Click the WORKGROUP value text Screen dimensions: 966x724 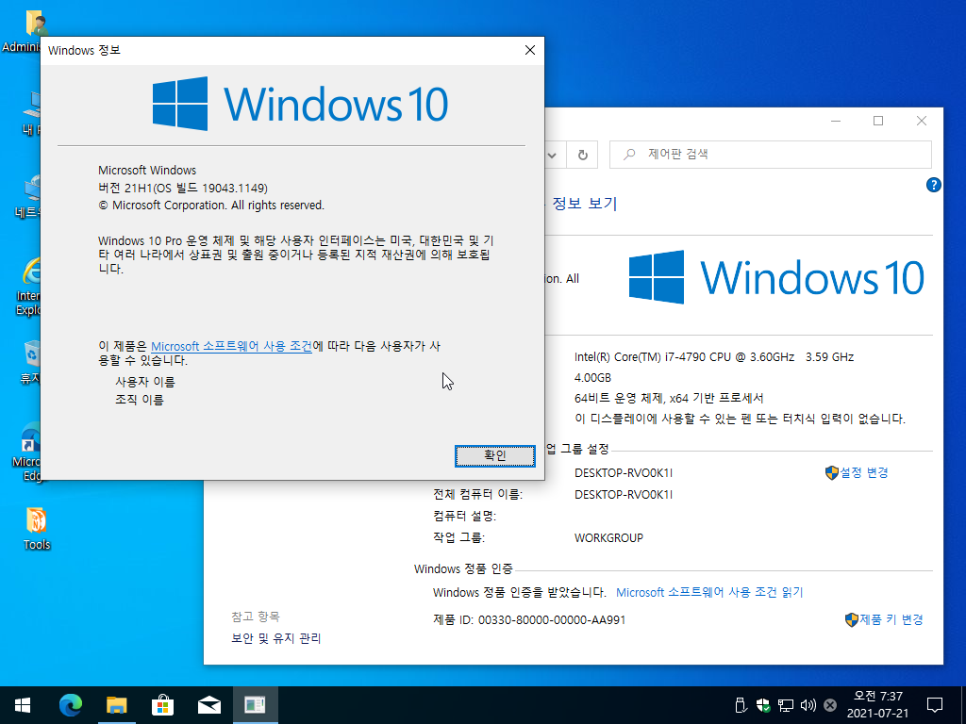pyautogui.click(x=608, y=537)
